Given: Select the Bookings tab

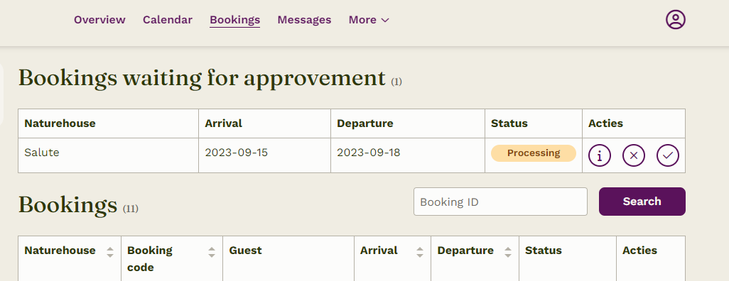Looking at the screenshot, I should coord(234,20).
